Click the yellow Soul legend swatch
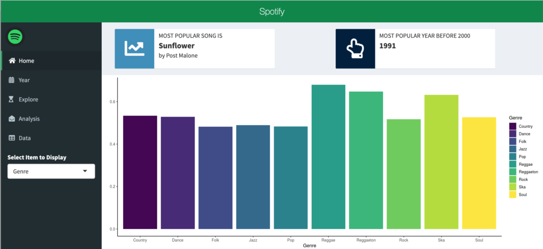Image resolution: width=543 pixels, height=249 pixels. [513, 195]
